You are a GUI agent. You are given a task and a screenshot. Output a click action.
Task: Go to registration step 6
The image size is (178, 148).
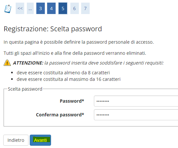tap(75, 8)
